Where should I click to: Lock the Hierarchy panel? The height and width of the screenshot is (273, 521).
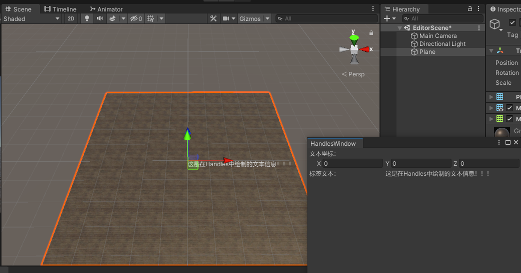(470, 8)
